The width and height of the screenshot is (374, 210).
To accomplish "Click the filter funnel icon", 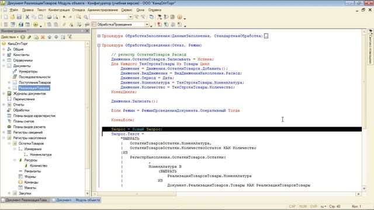I will 70,37.
